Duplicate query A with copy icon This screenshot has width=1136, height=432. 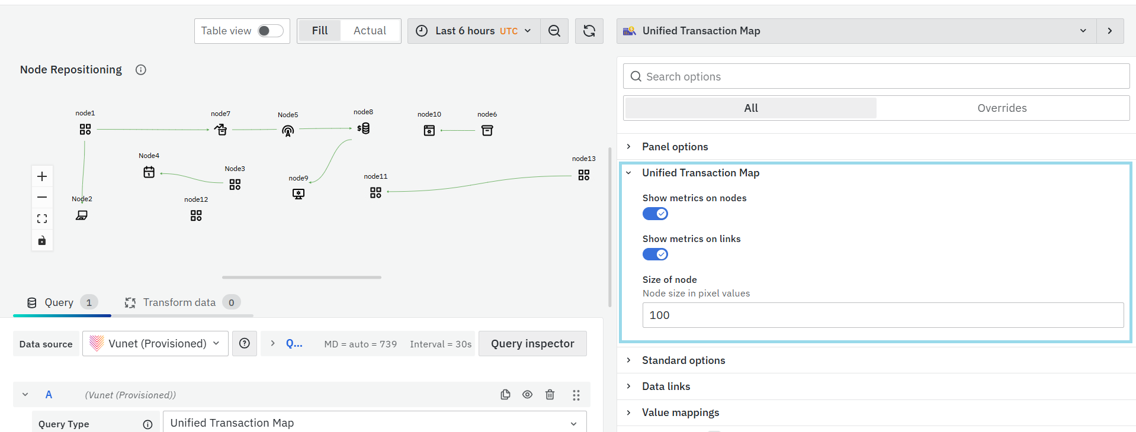[505, 395]
